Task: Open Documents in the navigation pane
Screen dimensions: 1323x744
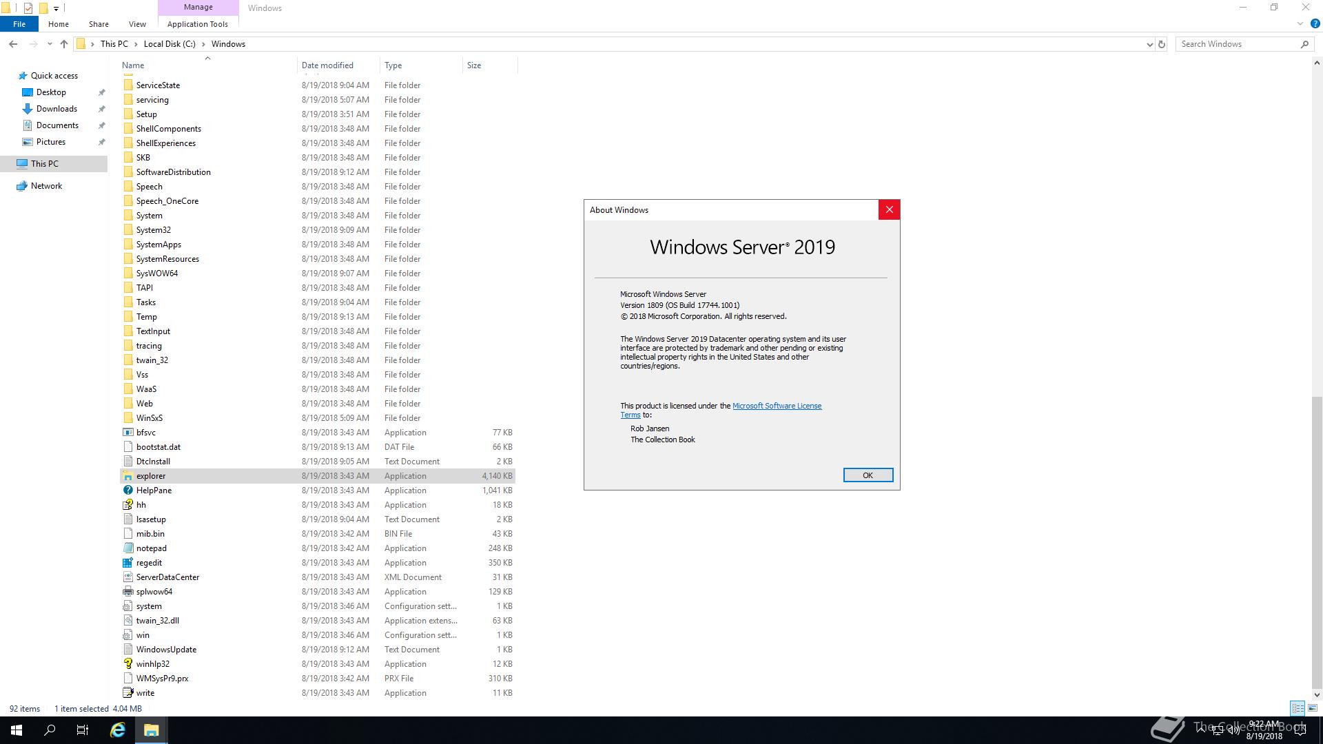Action: click(57, 125)
